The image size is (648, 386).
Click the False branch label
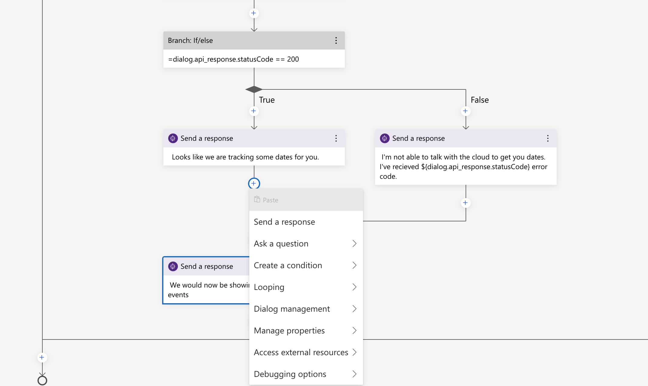(480, 100)
